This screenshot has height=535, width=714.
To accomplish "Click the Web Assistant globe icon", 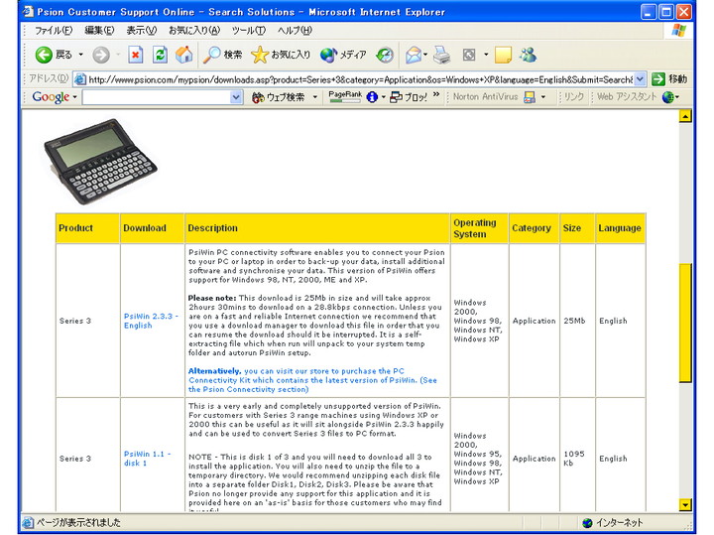I will point(668,97).
